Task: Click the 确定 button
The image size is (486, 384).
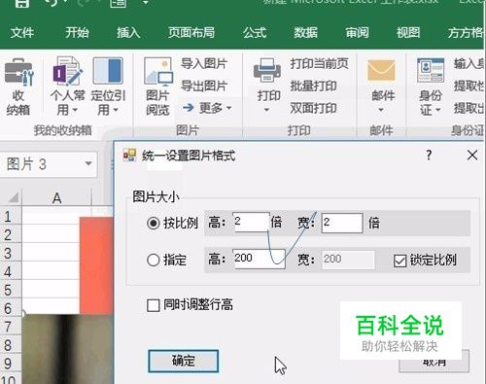Action: tap(183, 361)
